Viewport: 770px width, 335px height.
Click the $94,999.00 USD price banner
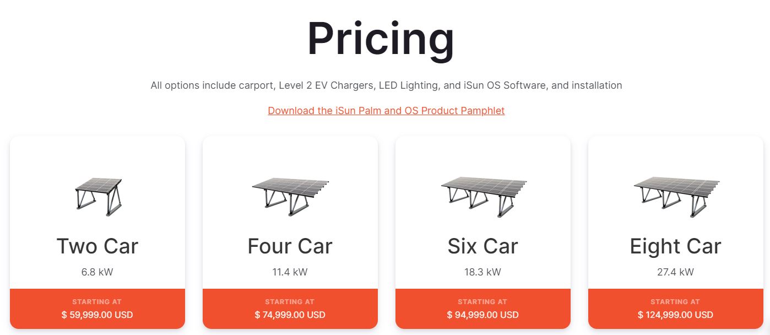click(483, 315)
